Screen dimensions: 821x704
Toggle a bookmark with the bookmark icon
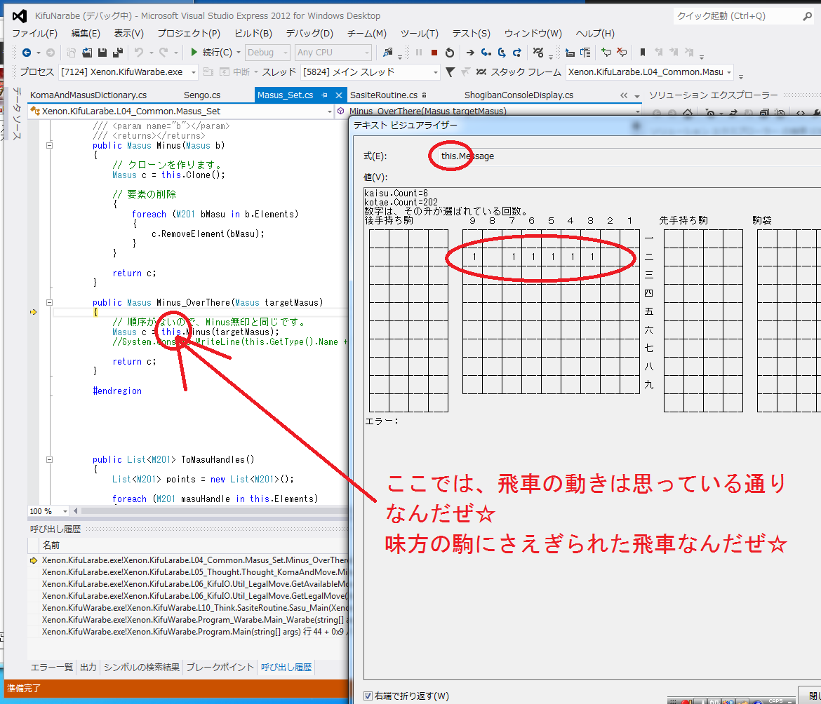643,53
